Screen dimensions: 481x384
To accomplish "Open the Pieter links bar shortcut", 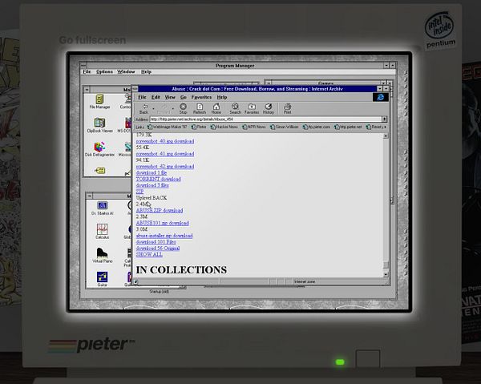I will pyautogui.click(x=199, y=127).
